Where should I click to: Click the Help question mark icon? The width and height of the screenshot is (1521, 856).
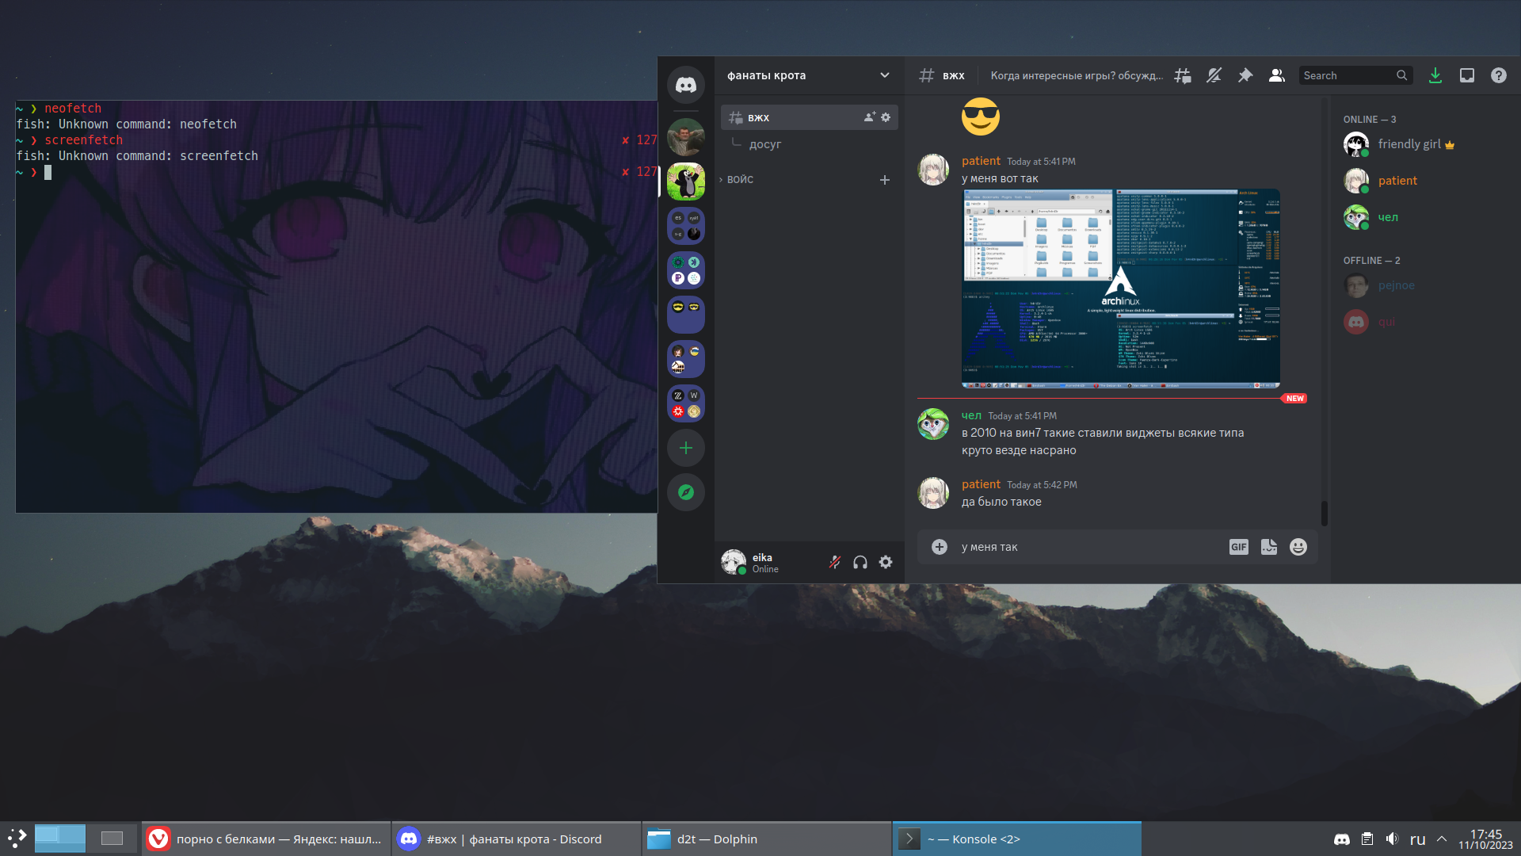click(1499, 75)
